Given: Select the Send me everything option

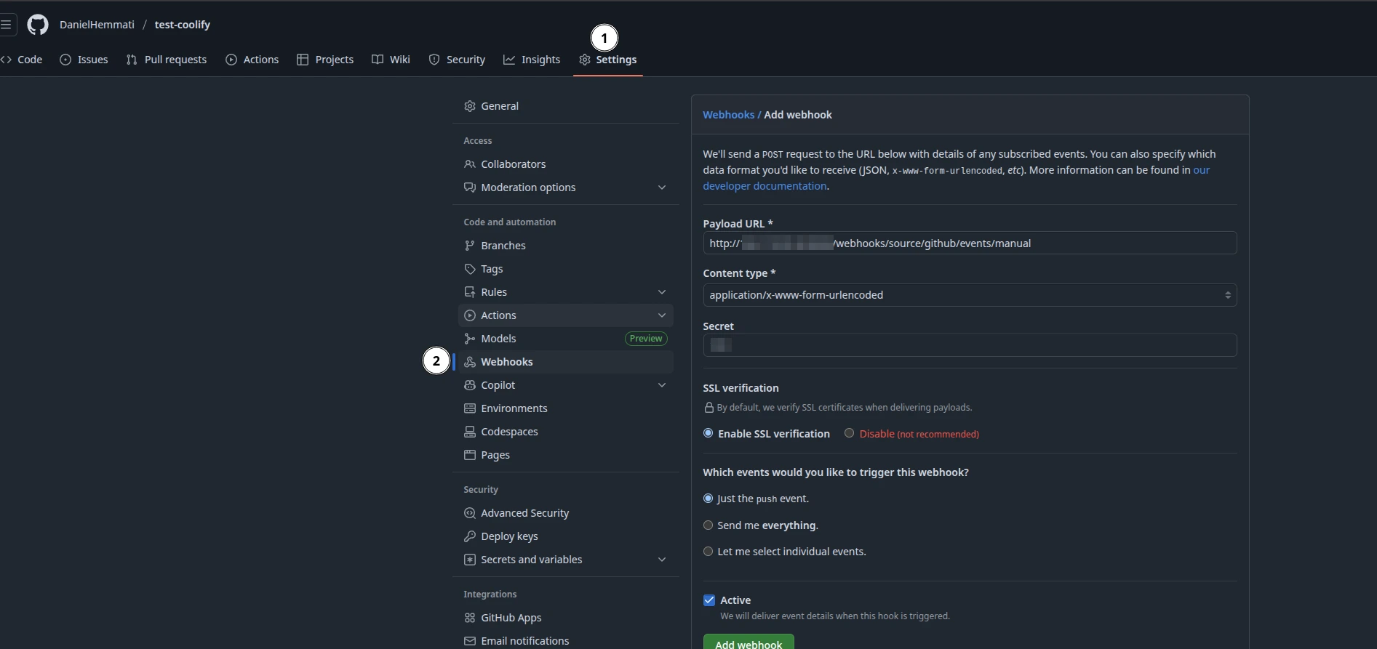Looking at the screenshot, I should click(x=708, y=525).
